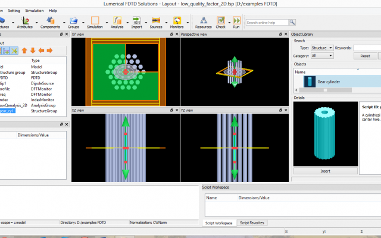This screenshot has height=238, width=381.
Task: Click the Monitors toolbar icon
Action: click(177, 21)
